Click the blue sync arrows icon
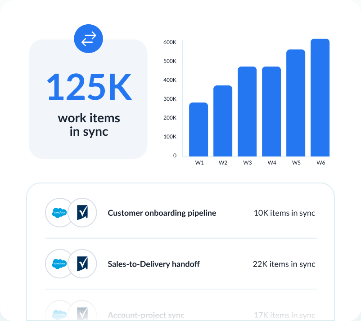Screen dimensions: 361x321 coord(88,39)
